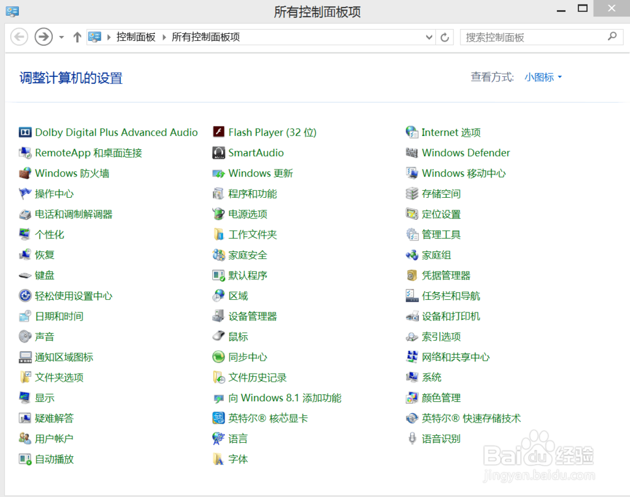The height and width of the screenshot is (497, 630).
Task: Refresh the control panel view
Action: click(444, 37)
